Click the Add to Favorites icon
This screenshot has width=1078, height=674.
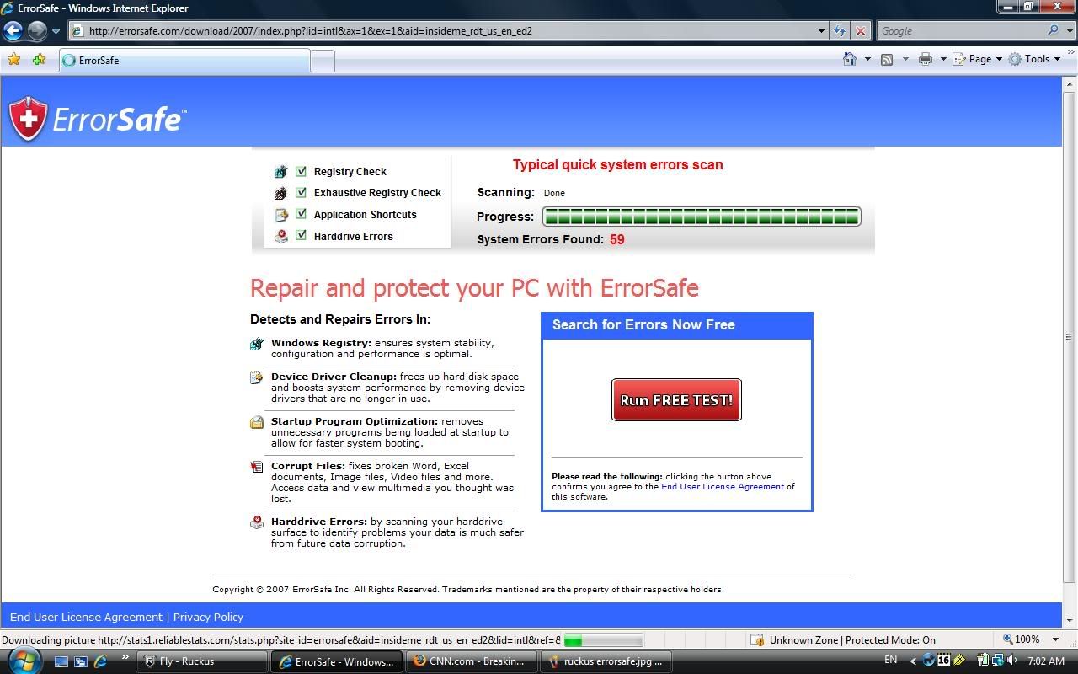pos(39,60)
